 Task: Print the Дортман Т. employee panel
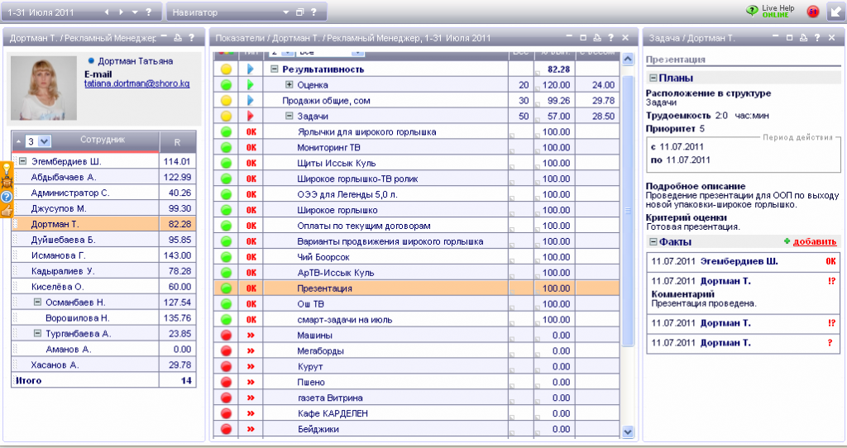(179, 38)
